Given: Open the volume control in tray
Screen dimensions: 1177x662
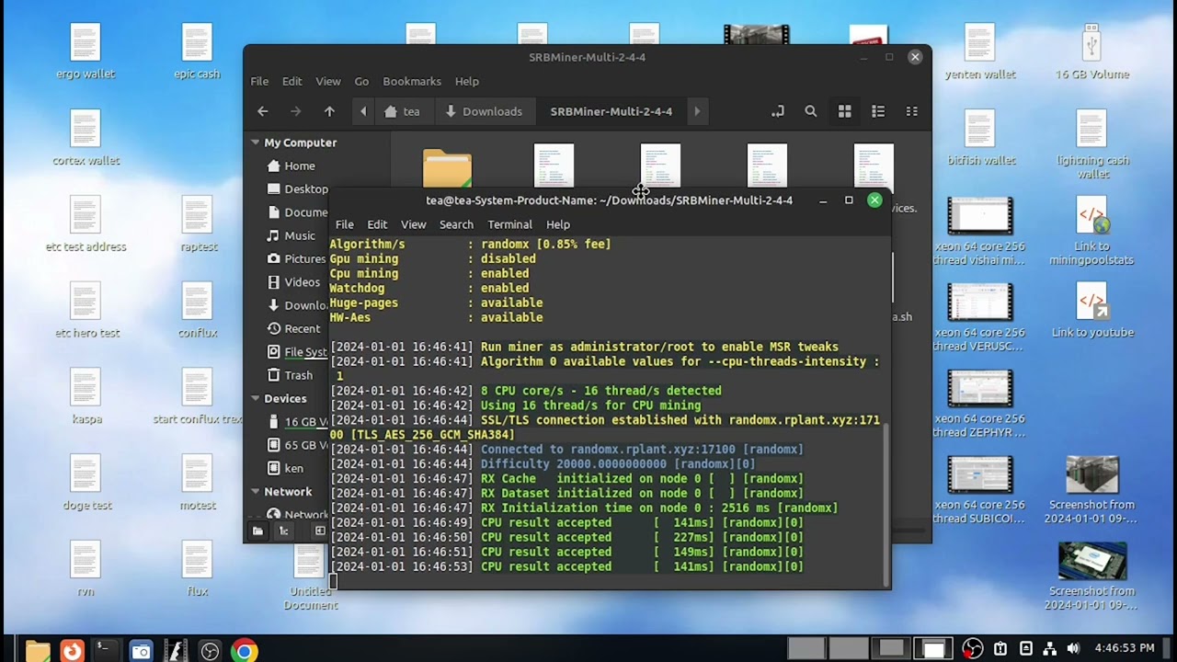Looking at the screenshot, I should coord(1073,649).
